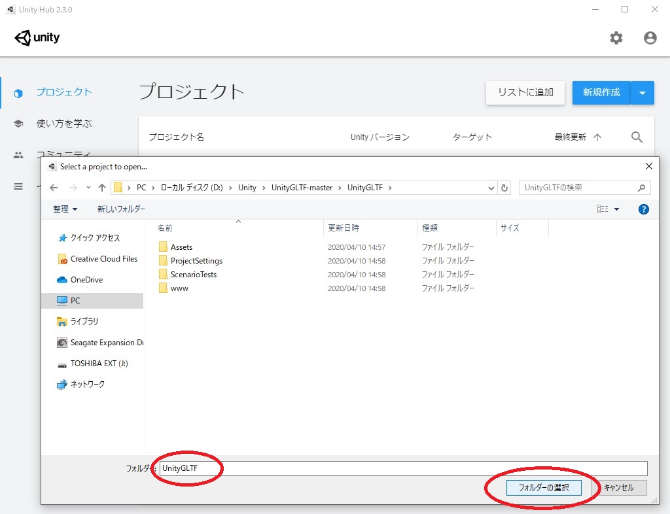Select Quick Access star icon
The image size is (670, 514).
click(x=62, y=238)
